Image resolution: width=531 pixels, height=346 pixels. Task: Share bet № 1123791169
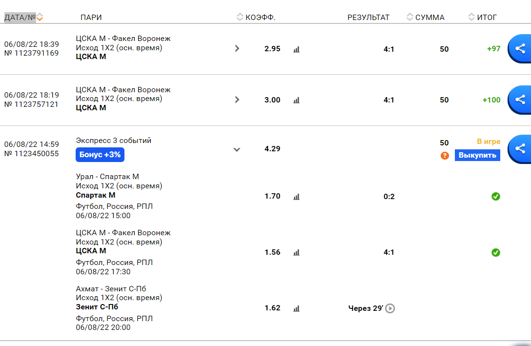520,49
